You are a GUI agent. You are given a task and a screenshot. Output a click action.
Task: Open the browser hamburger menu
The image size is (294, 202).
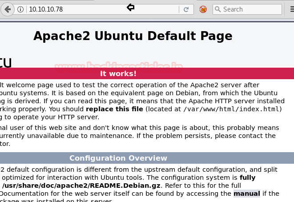[292, 9]
